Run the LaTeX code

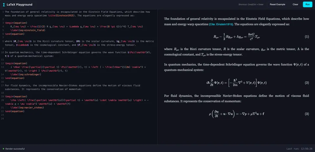(x=307, y=4)
